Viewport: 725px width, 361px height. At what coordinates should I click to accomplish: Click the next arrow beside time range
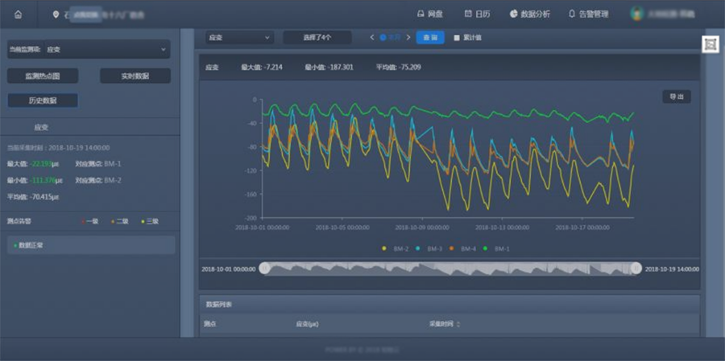408,37
